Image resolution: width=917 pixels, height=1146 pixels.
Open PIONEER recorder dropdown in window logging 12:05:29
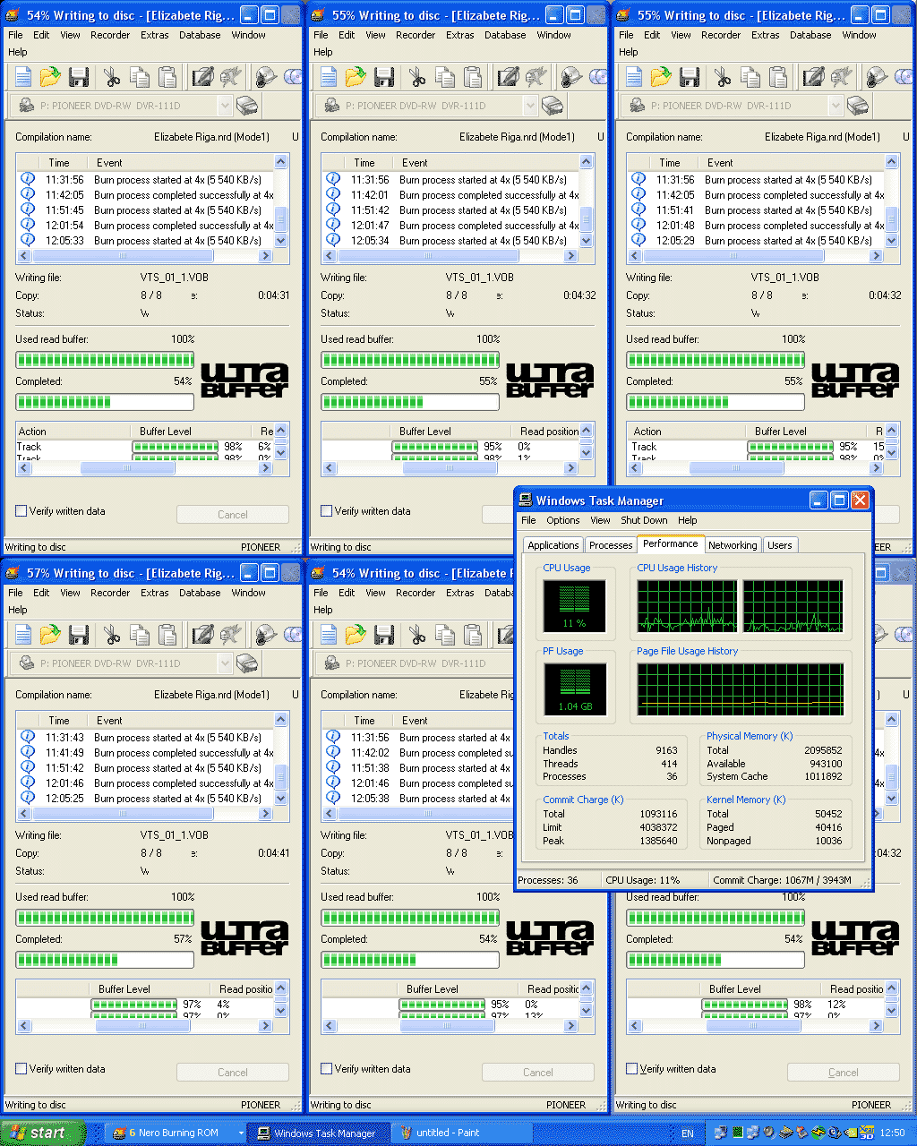[x=835, y=106]
